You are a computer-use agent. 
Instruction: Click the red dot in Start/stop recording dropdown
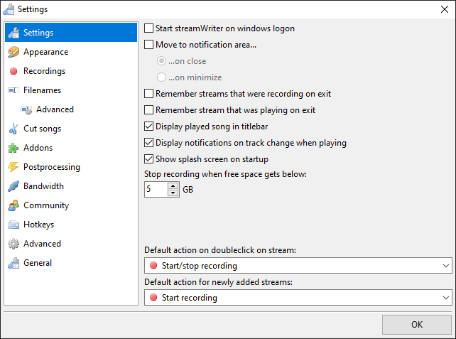(x=153, y=265)
